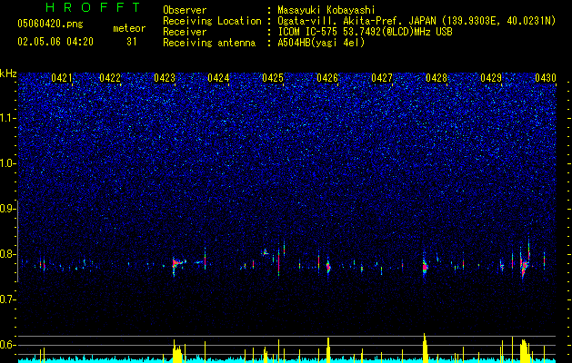Select the filename 05060420.png
Image resolution: width=572 pixels, height=363 pixels.
(x=50, y=24)
